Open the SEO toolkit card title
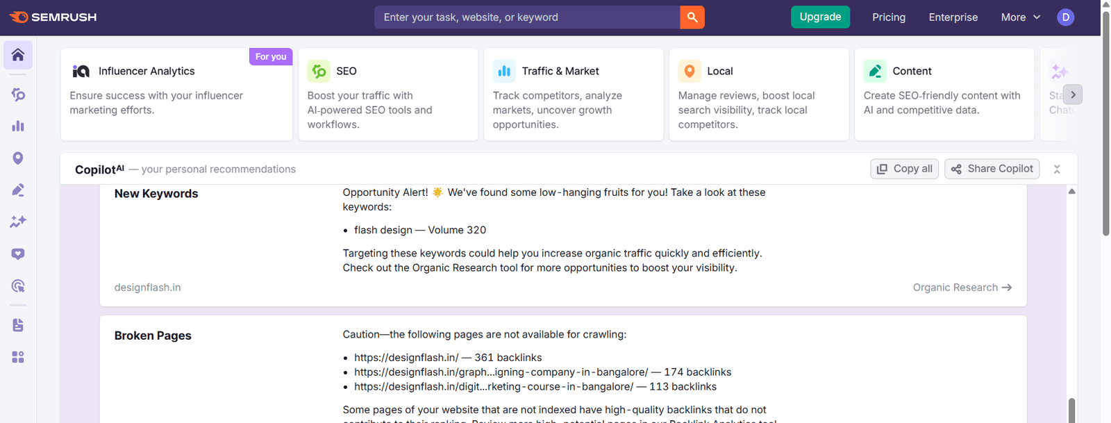The width and height of the screenshot is (1111, 423). tap(346, 72)
